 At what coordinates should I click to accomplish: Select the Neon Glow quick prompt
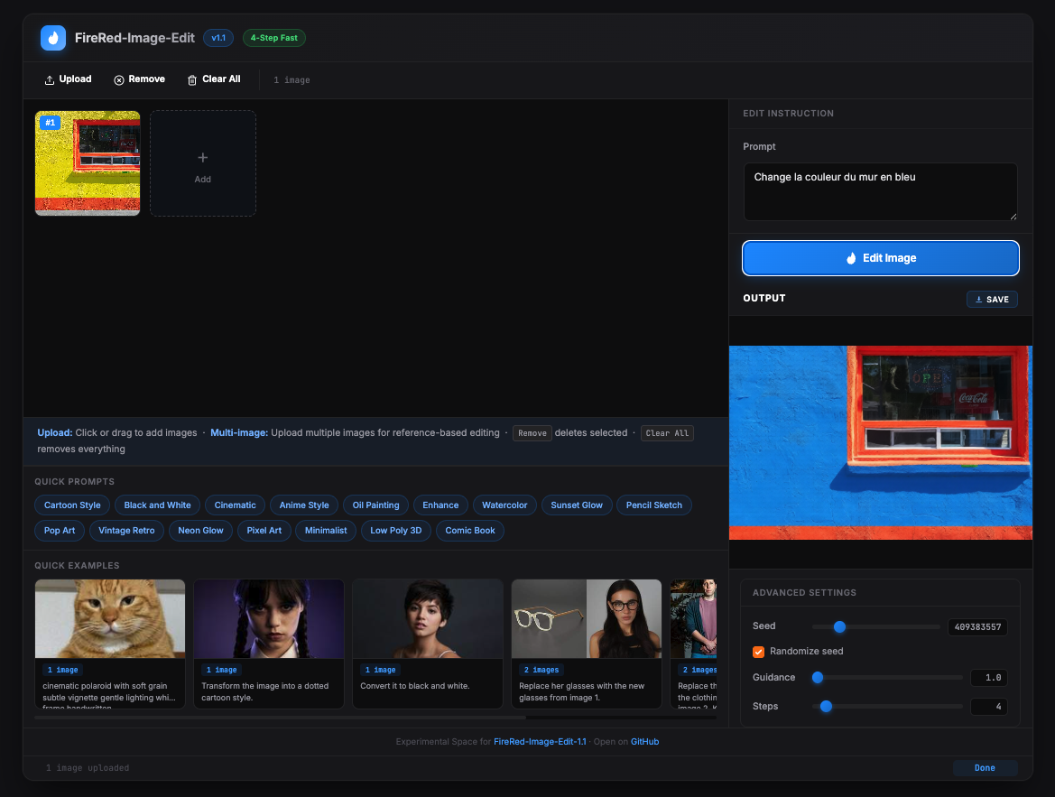[x=200, y=531]
